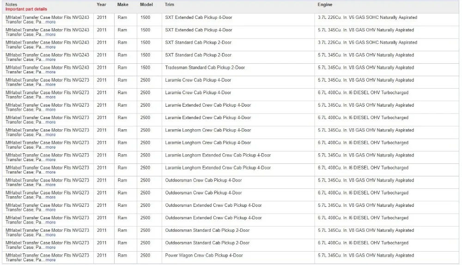Click the Make column header
Viewport: 462px width, 265px height.
point(122,5)
